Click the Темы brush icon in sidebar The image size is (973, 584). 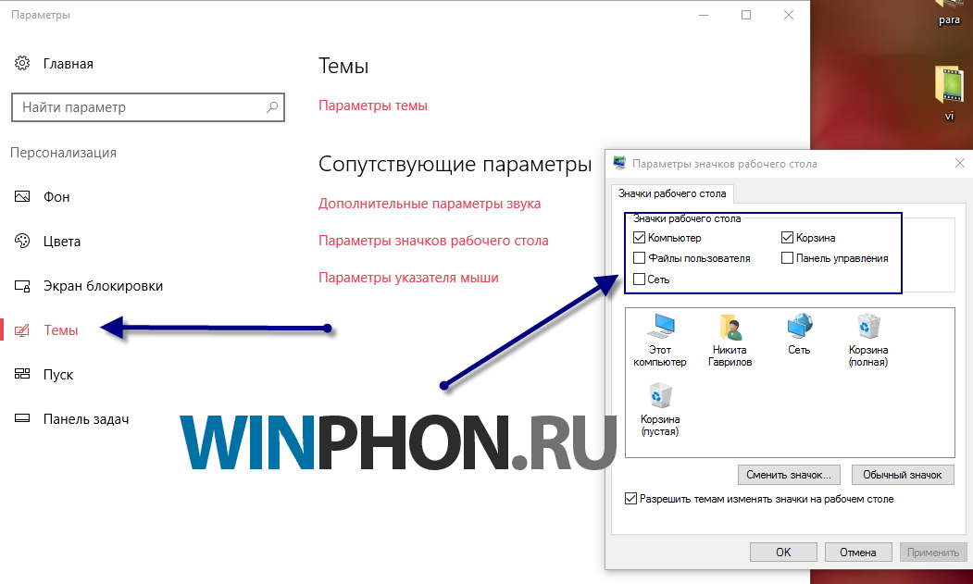22,330
